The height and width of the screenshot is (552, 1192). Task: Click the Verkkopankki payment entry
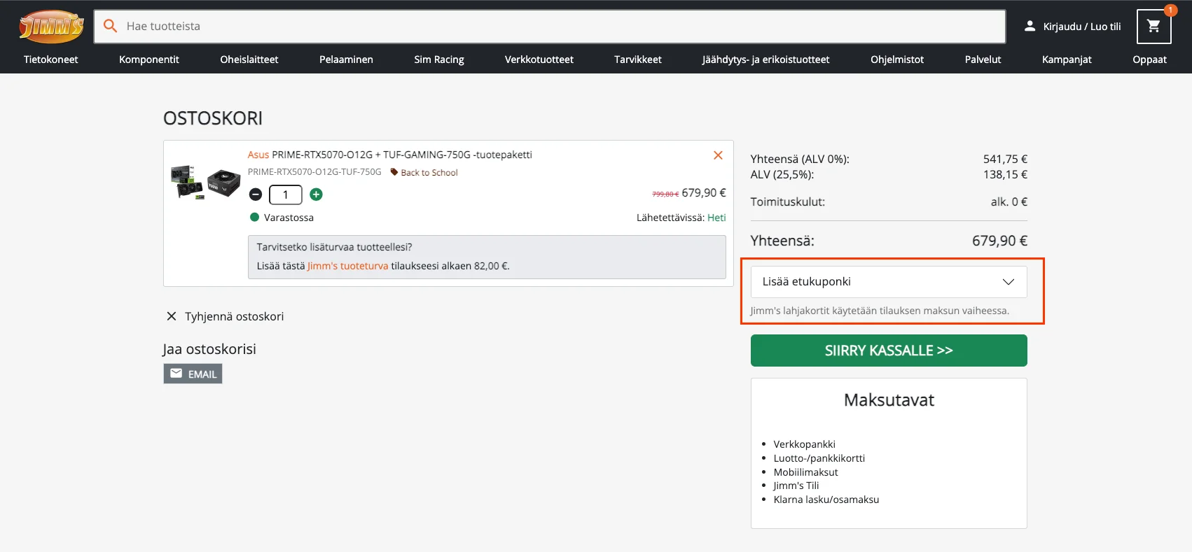click(x=805, y=444)
